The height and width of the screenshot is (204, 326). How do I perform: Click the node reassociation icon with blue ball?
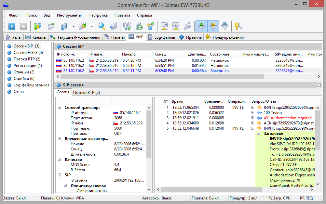pos(151,26)
